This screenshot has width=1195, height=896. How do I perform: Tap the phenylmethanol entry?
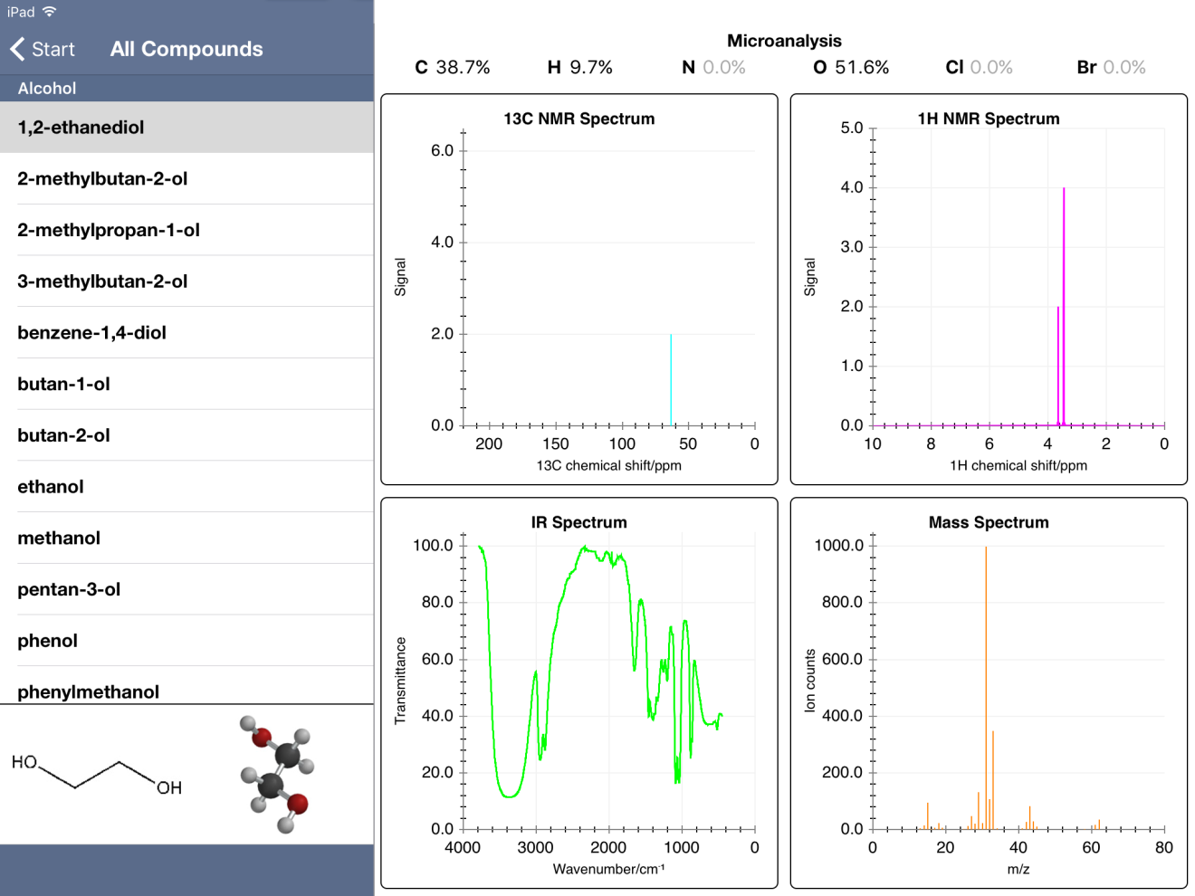click(88, 691)
